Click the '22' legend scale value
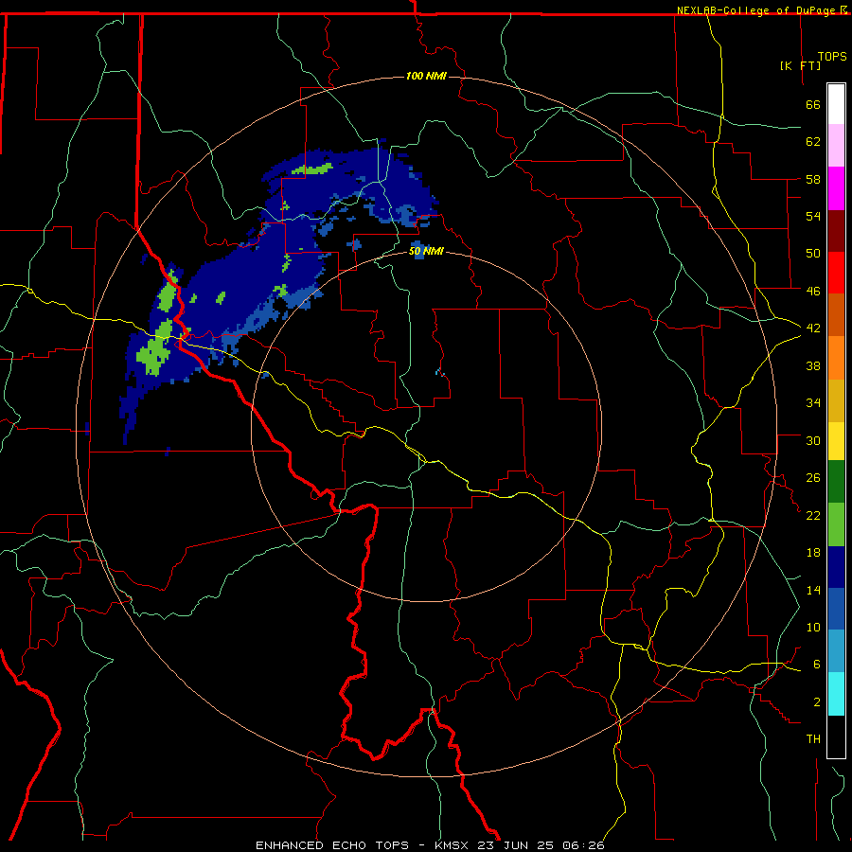The width and height of the screenshot is (852, 852). click(813, 515)
